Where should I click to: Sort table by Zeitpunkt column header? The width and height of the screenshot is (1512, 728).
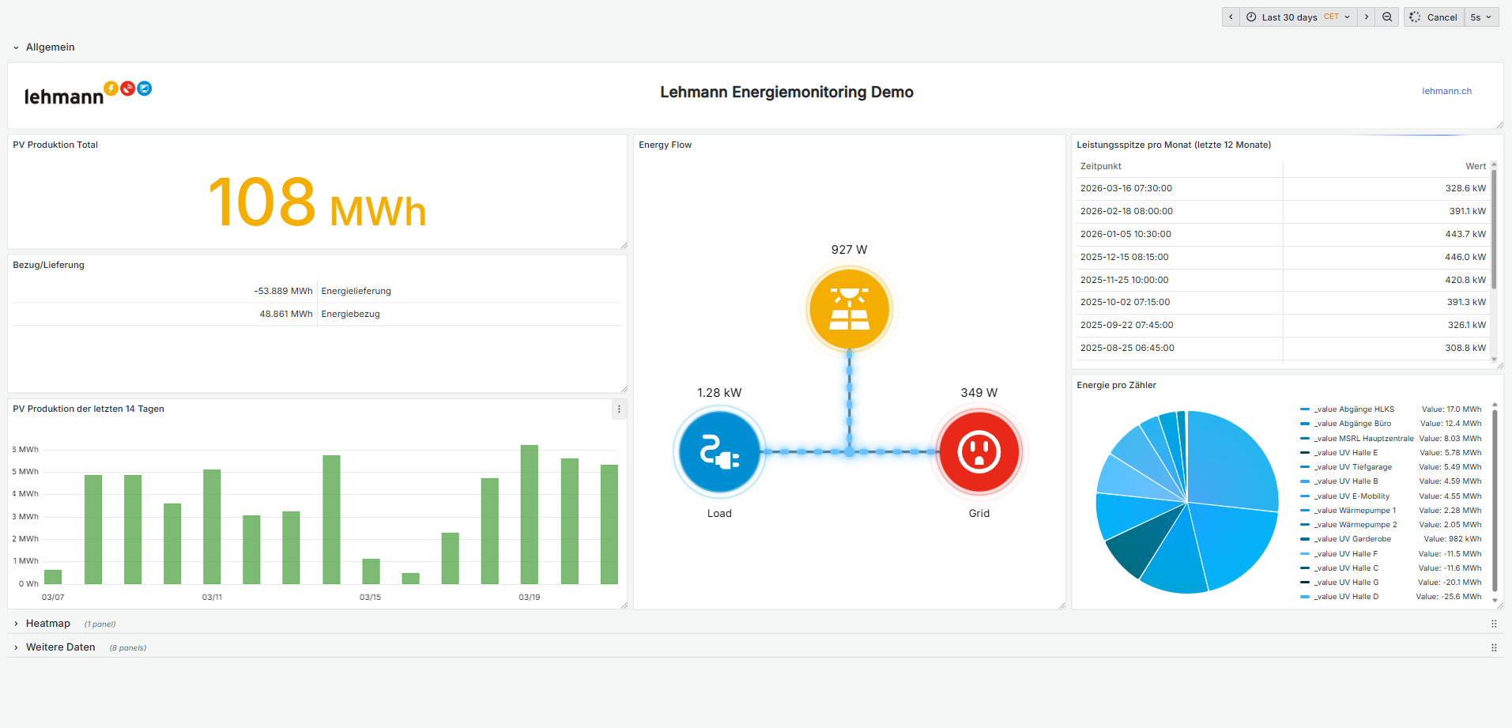click(x=1101, y=166)
